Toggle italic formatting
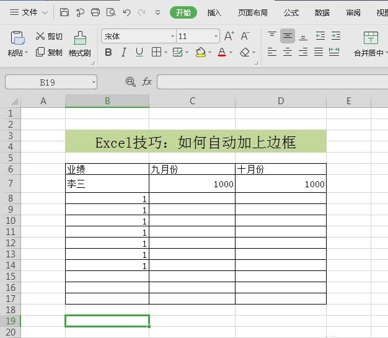Viewport: 388px width, 338px height. pos(124,52)
